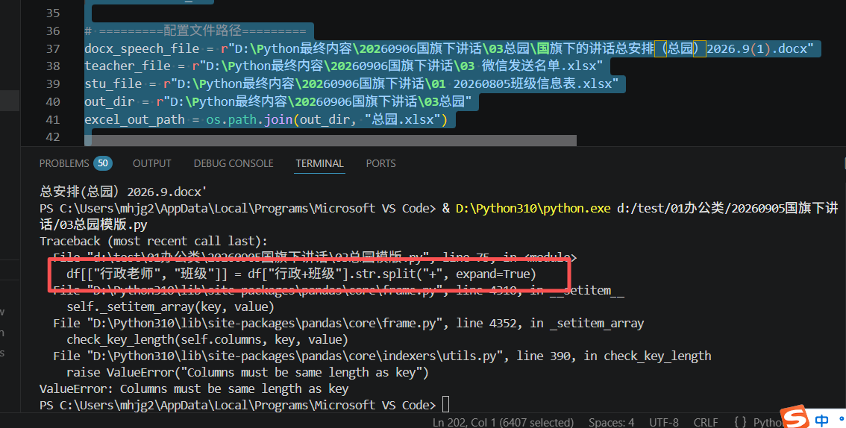Click the Ln 202, Col 1 status entry
846x428 pixels.
tap(503, 422)
